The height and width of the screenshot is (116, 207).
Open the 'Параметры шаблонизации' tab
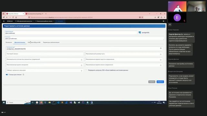pyautogui.click(x=51, y=42)
